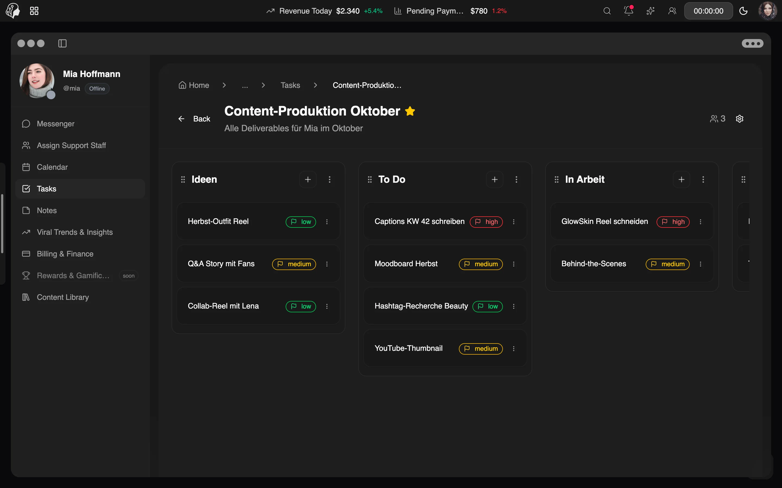Viewport: 782px width, 488px height.
Task: Click the Back button
Action: (194, 119)
